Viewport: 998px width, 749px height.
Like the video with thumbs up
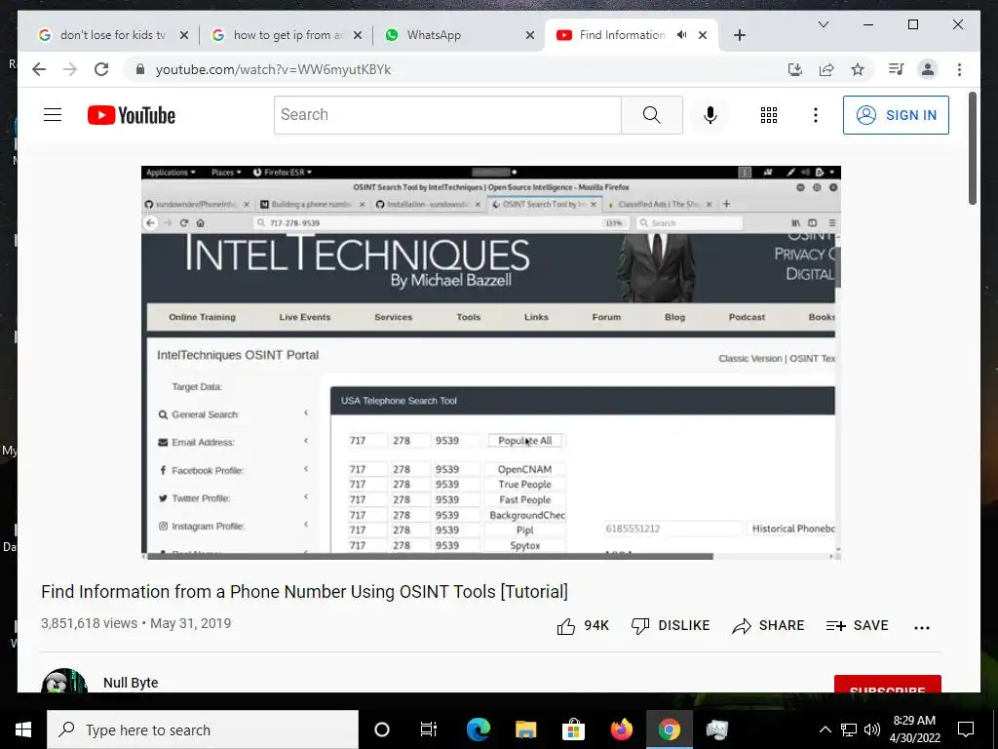click(583, 626)
